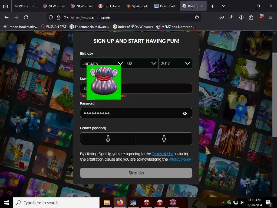The width and height of the screenshot is (277, 208).
Task: Switch to the NEW! - BonziBuddy tab
Action: coord(25,6)
